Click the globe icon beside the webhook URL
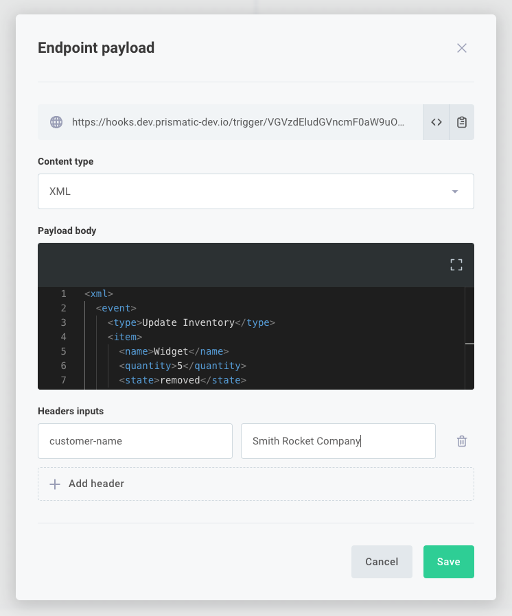 pos(56,121)
